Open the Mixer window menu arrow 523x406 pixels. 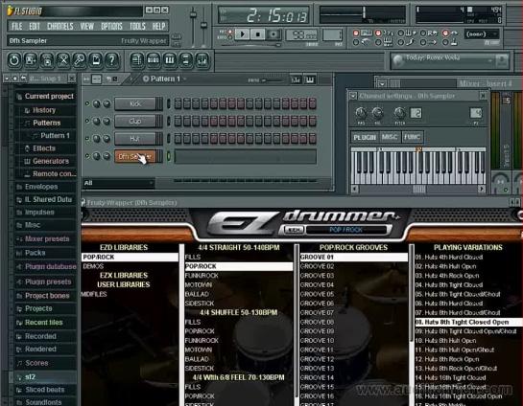382,83
